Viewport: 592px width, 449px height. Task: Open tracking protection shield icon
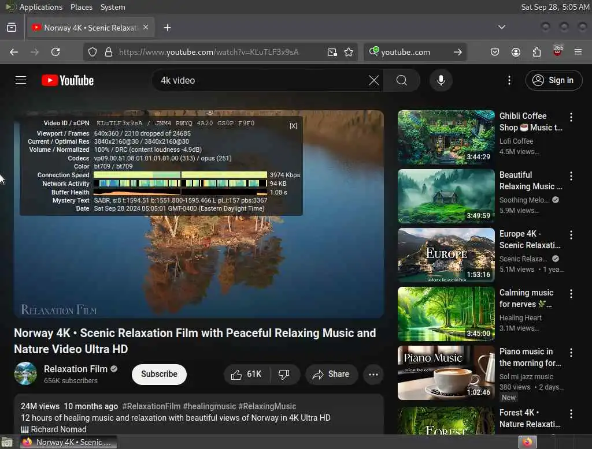(92, 52)
